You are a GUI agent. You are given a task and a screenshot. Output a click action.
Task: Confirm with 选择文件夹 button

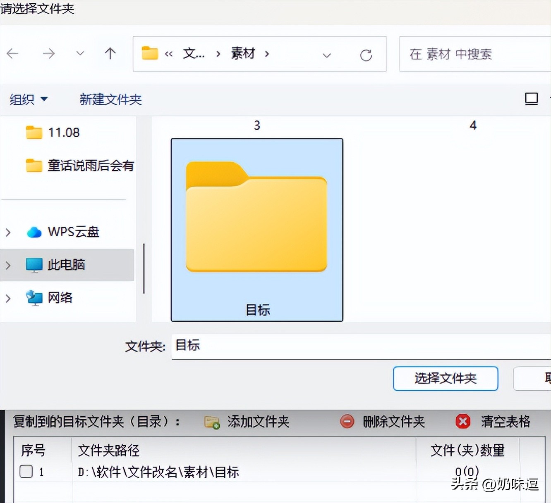click(x=446, y=378)
